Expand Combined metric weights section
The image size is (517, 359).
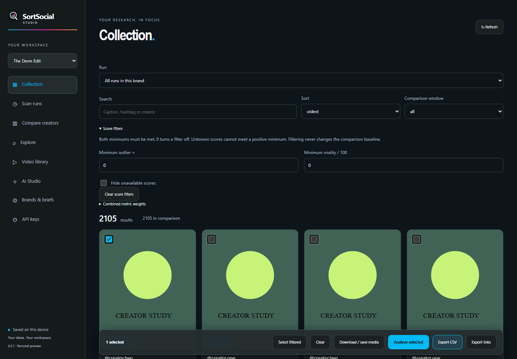point(122,204)
